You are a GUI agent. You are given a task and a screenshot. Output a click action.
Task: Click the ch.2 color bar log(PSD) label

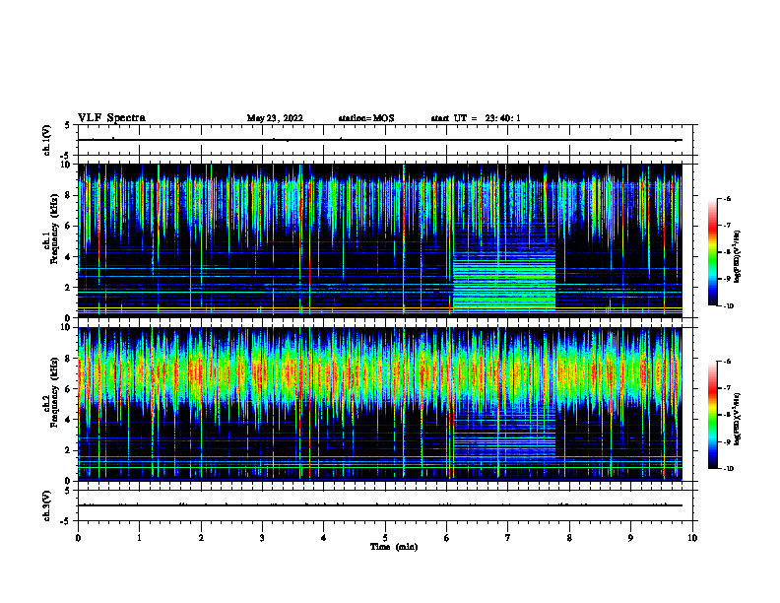tap(738, 419)
